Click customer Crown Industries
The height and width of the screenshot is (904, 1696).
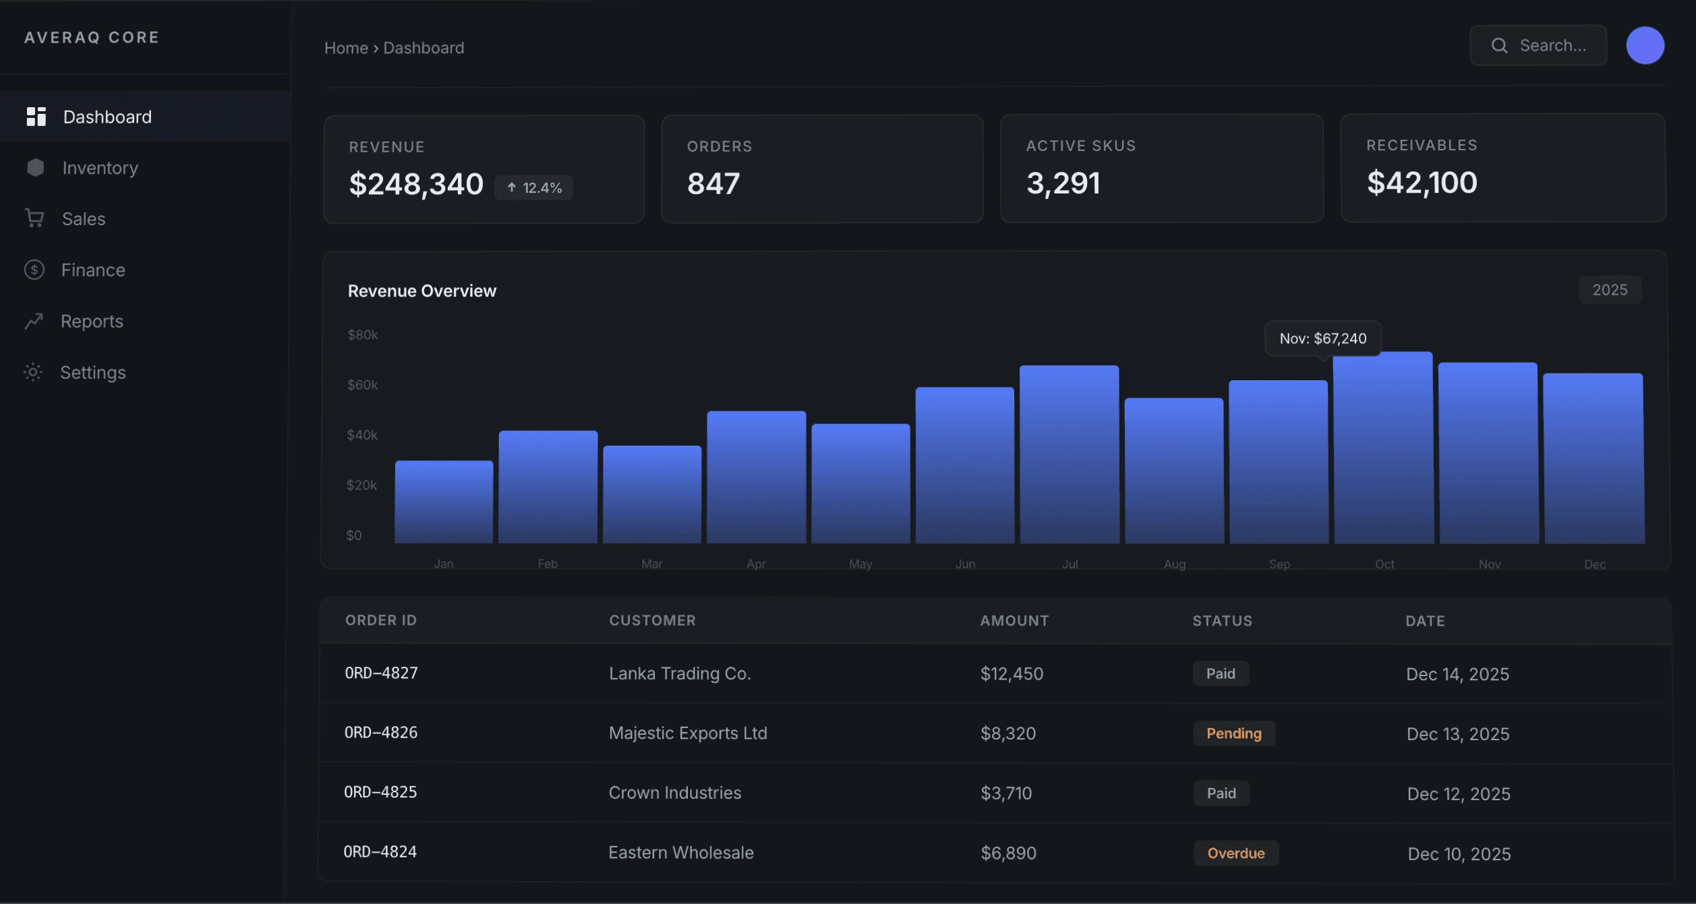click(674, 793)
